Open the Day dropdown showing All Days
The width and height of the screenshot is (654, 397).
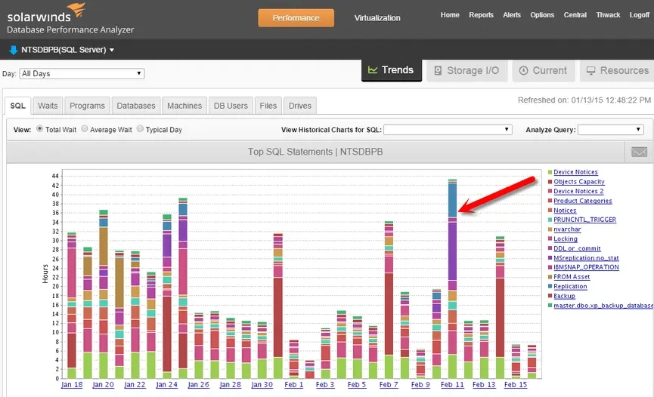82,74
